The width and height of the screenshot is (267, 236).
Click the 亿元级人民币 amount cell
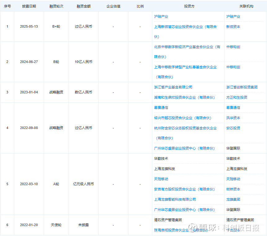pyautogui.click(x=83, y=184)
